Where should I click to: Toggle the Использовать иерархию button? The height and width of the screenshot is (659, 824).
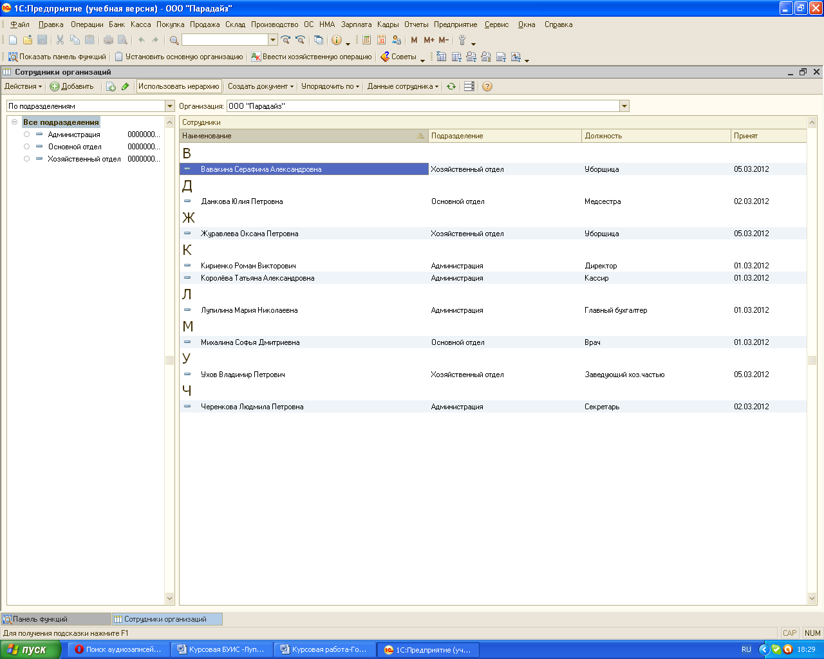pyautogui.click(x=179, y=86)
